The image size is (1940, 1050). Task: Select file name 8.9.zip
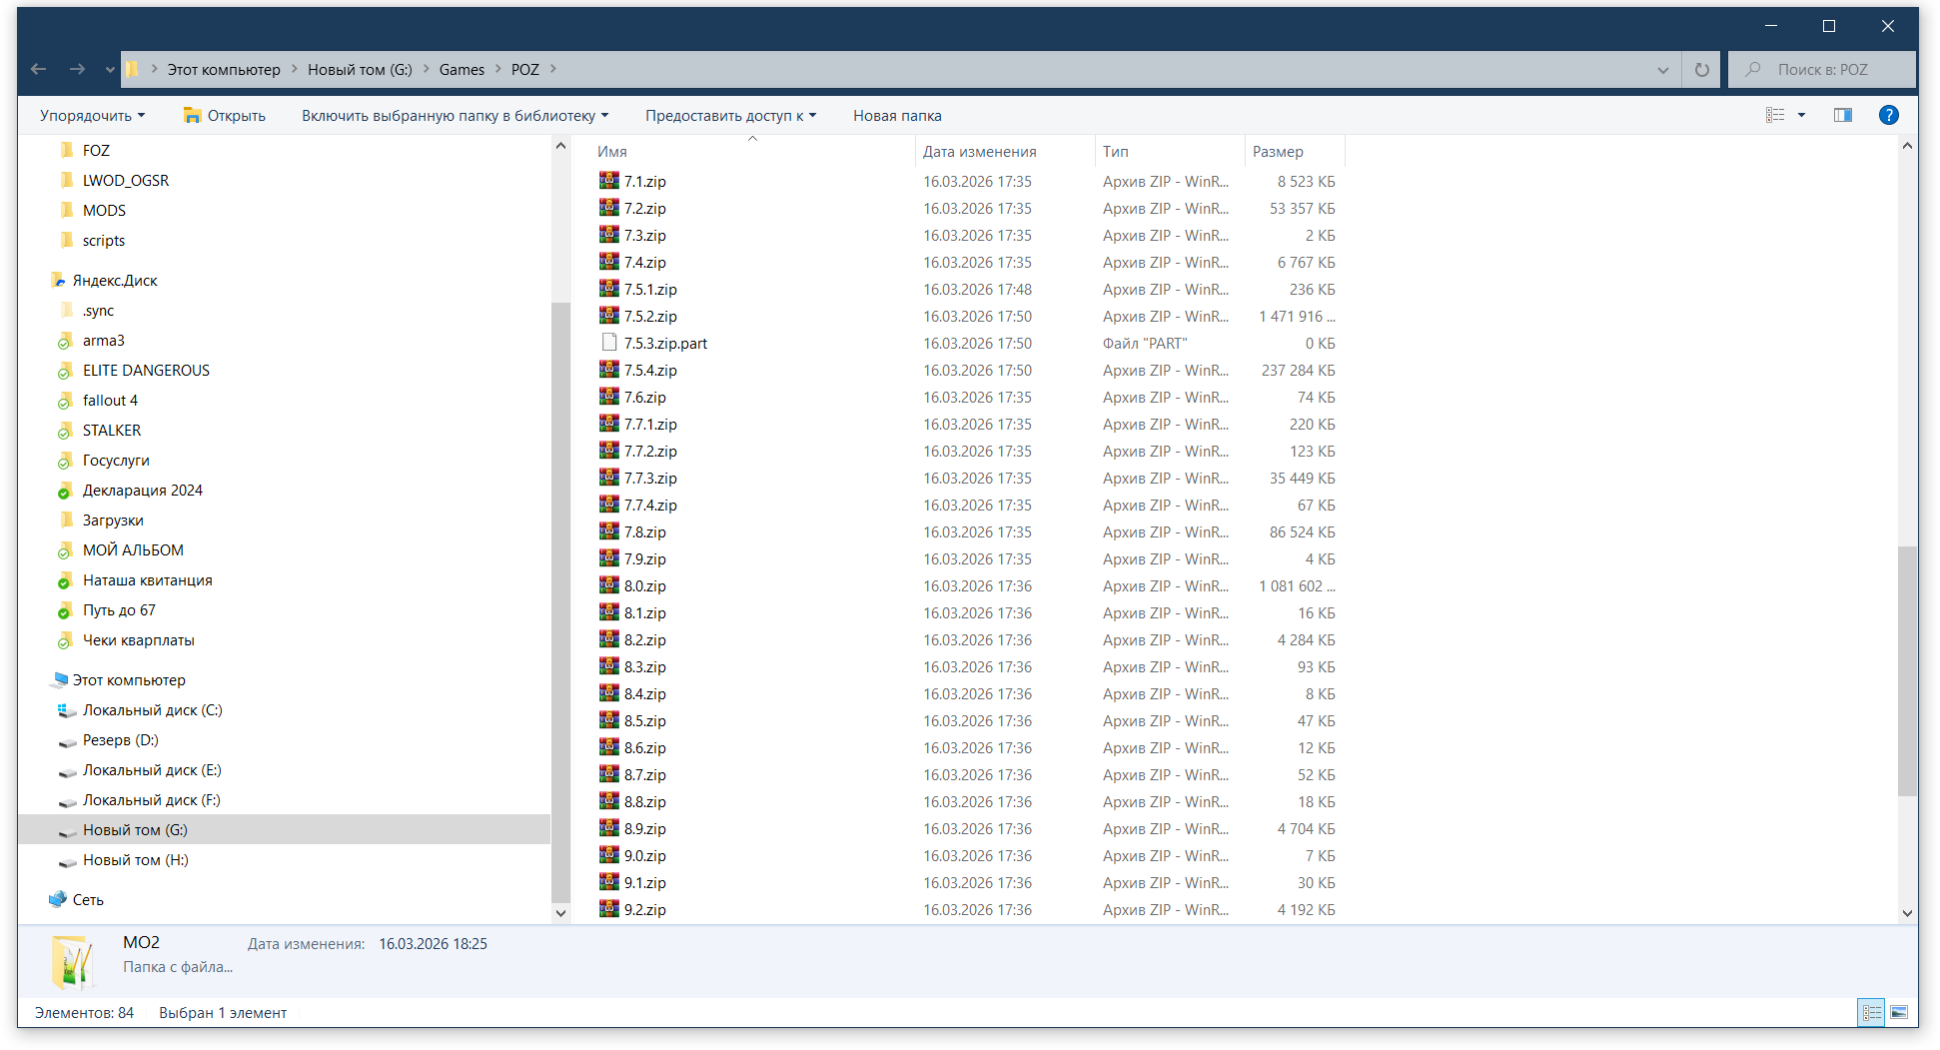pos(645,829)
